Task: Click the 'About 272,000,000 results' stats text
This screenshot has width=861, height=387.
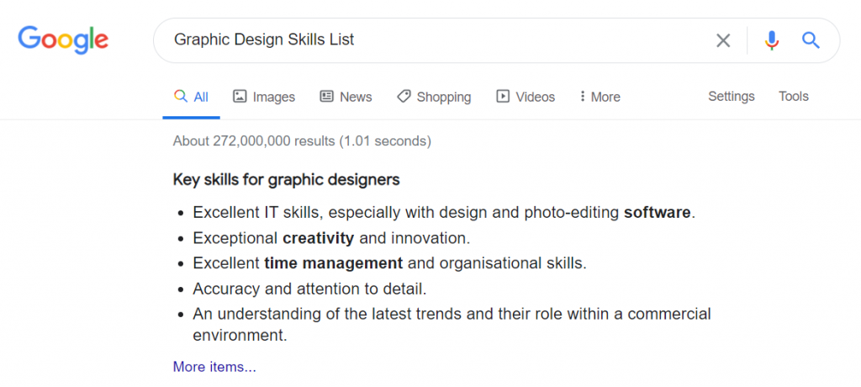Action: point(301,141)
